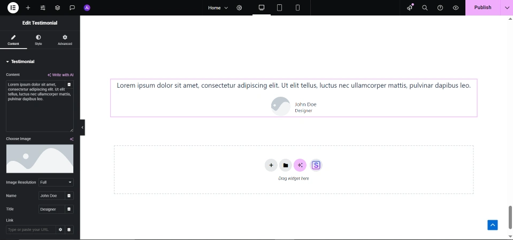Open the Finder search icon
Viewport: 513px width, 240px height.
click(425, 7)
